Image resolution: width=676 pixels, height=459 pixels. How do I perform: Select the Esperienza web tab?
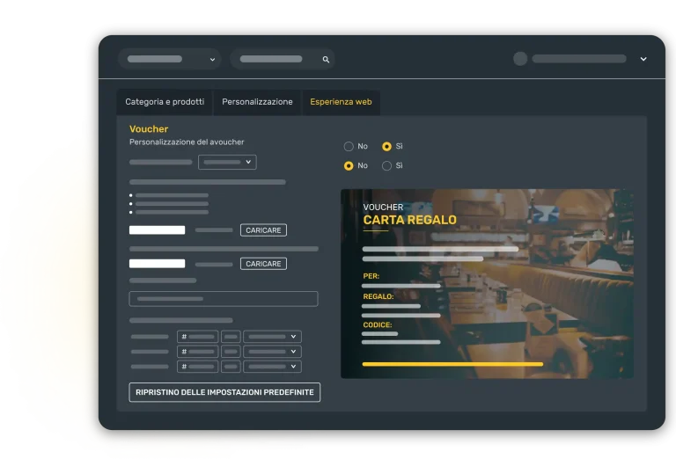click(341, 102)
